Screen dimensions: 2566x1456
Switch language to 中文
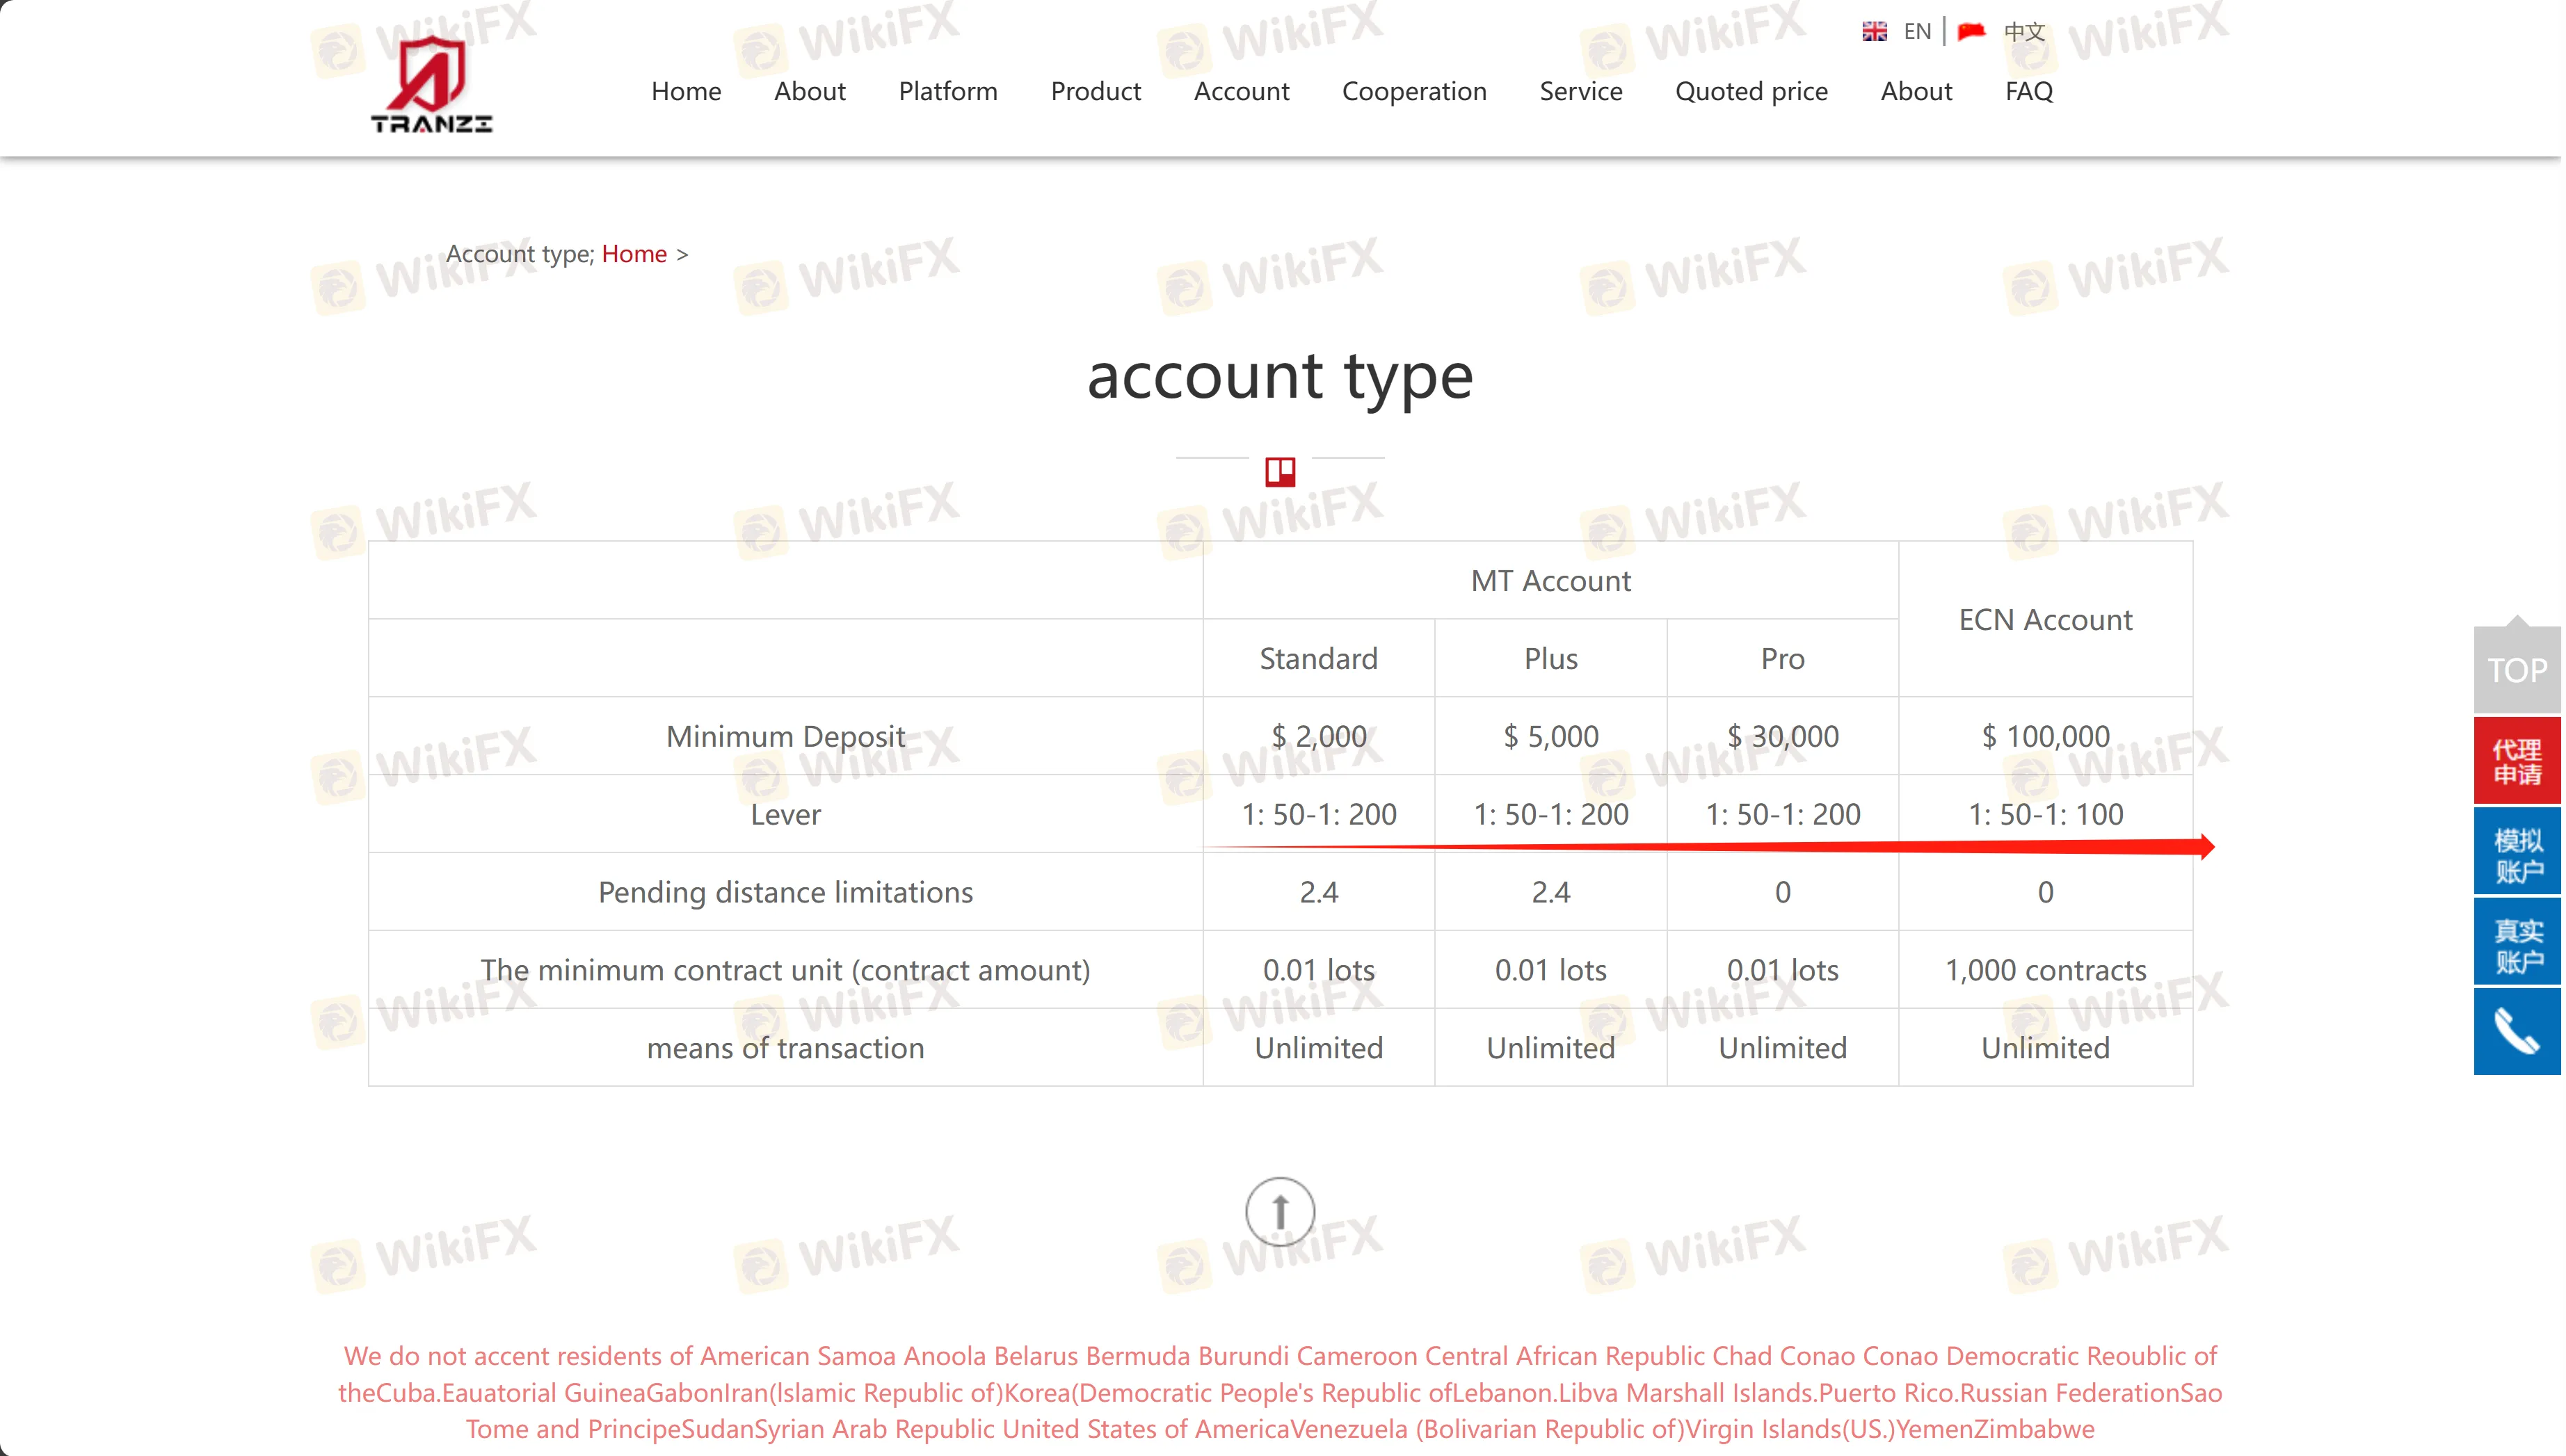click(2023, 32)
